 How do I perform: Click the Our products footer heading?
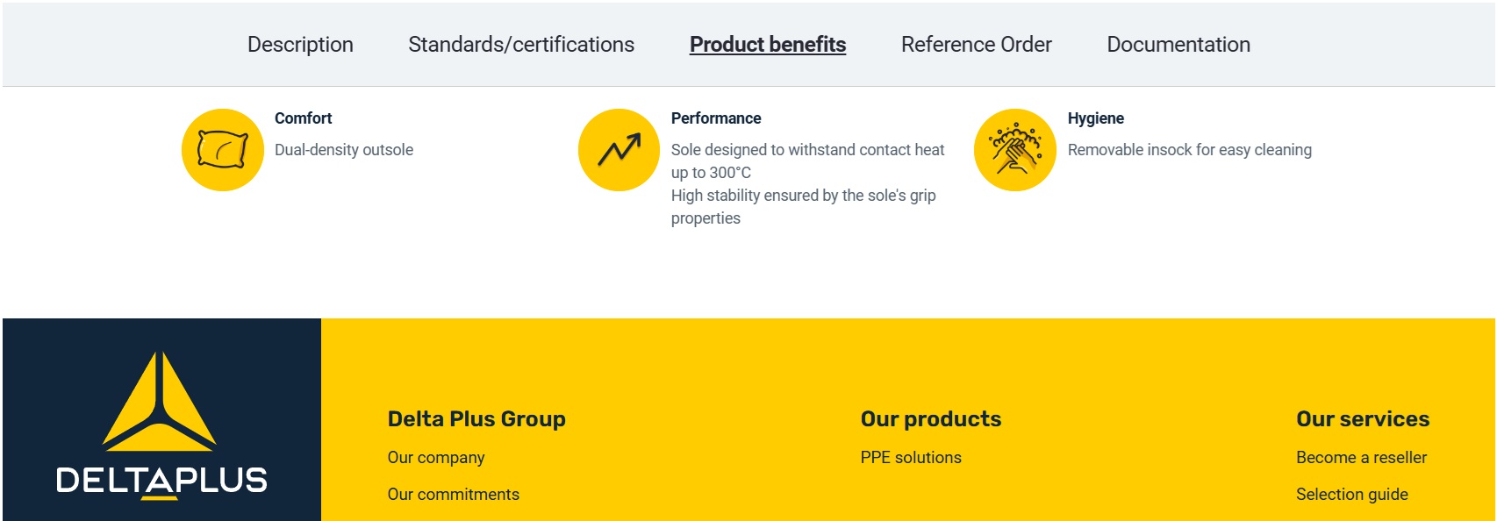(x=931, y=419)
